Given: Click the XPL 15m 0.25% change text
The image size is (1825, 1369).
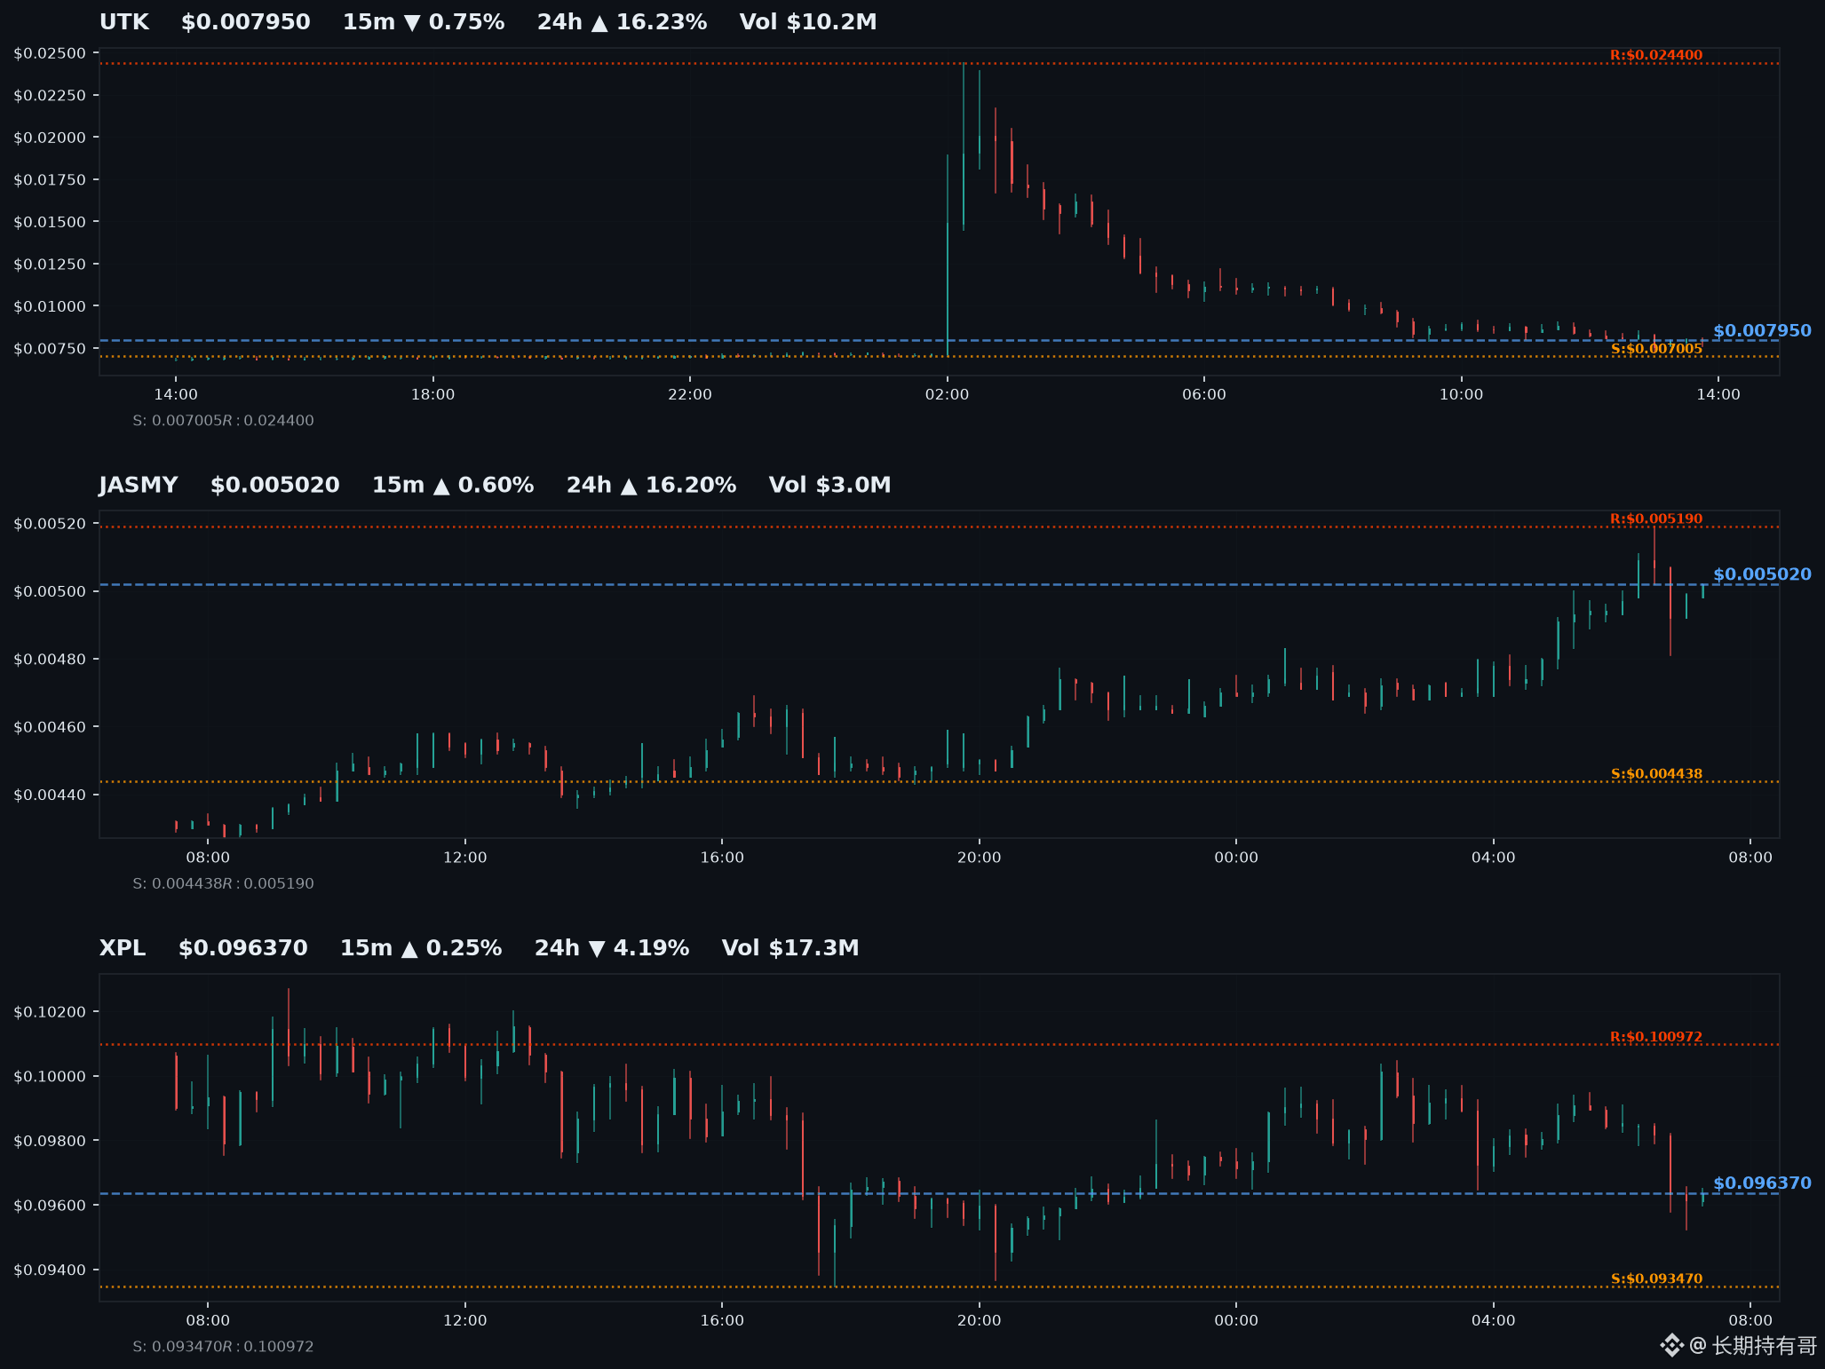Looking at the screenshot, I should pyautogui.click(x=421, y=948).
